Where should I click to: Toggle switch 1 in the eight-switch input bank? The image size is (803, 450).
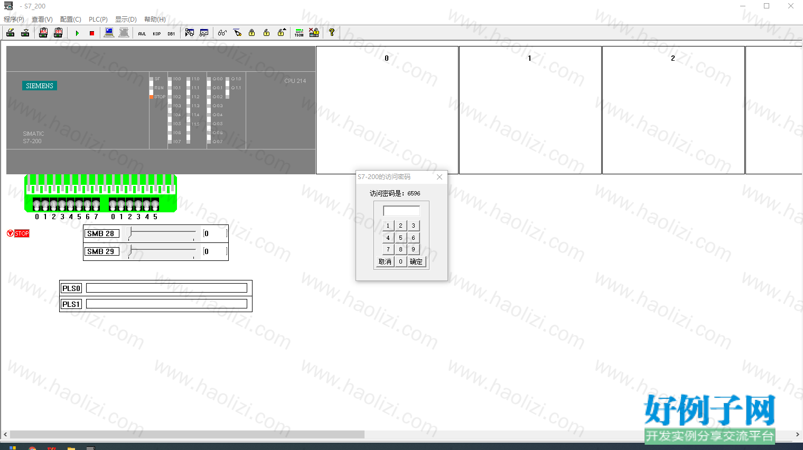coord(45,204)
